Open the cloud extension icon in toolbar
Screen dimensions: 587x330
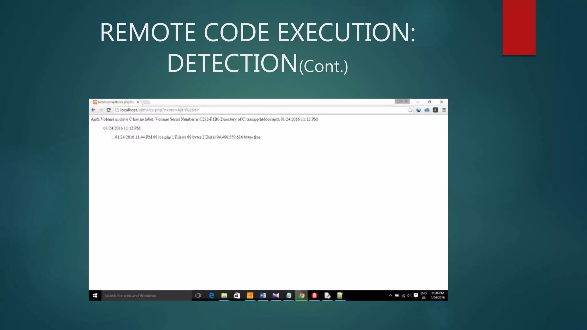[427, 110]
